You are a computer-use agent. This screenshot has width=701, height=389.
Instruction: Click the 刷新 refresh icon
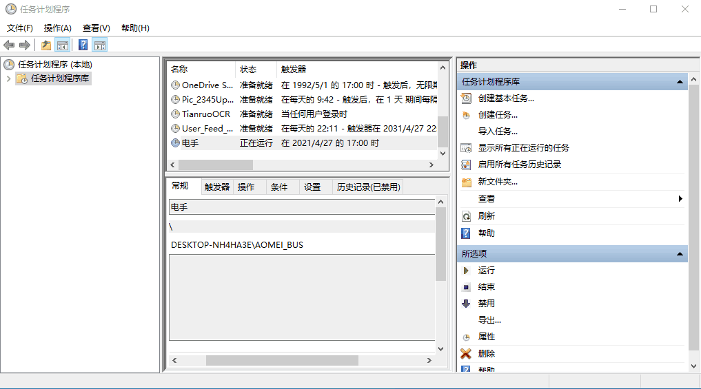pos(467,216)
